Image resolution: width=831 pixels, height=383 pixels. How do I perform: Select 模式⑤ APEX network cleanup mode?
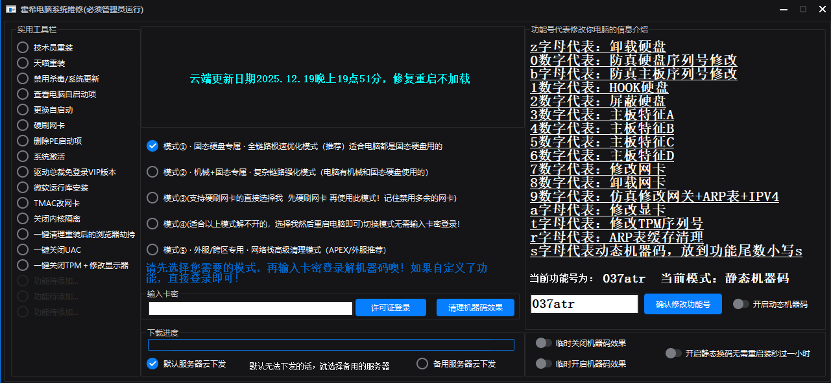pos(152,250)
